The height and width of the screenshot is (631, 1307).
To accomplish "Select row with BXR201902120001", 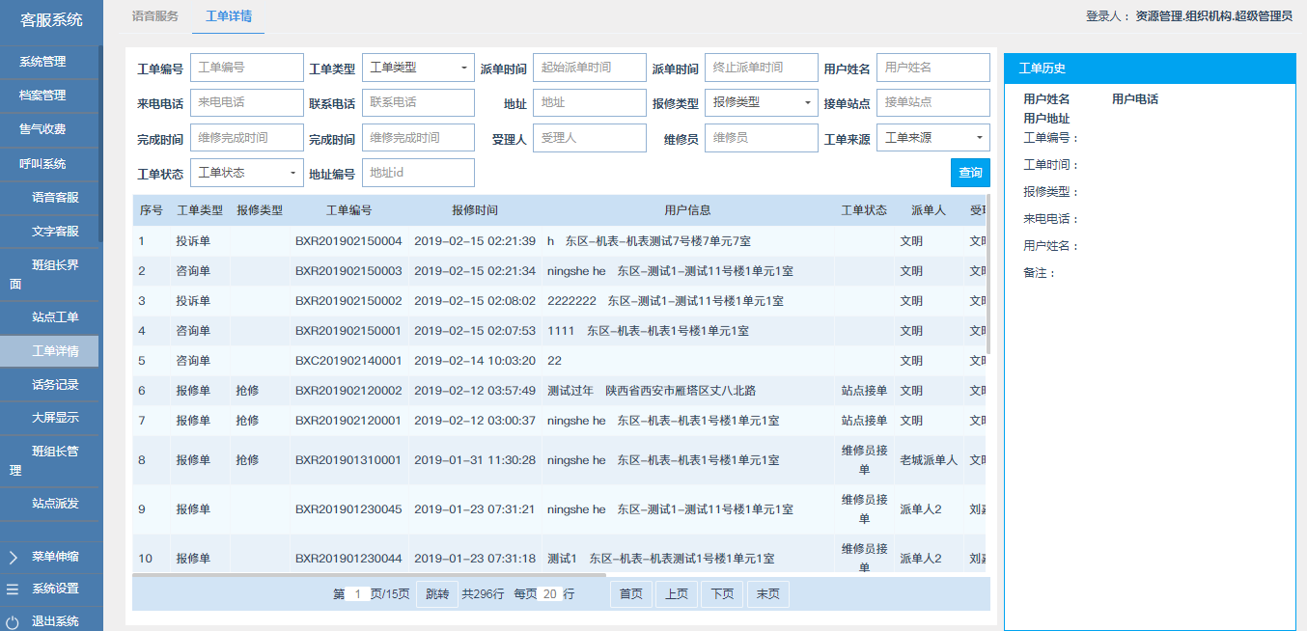I will click(560, 421).
